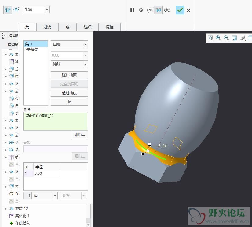Viewport: 252px width, 227px height.
Task: Select 旋转 12 in model tree
Action: click(x=22, y=209)
